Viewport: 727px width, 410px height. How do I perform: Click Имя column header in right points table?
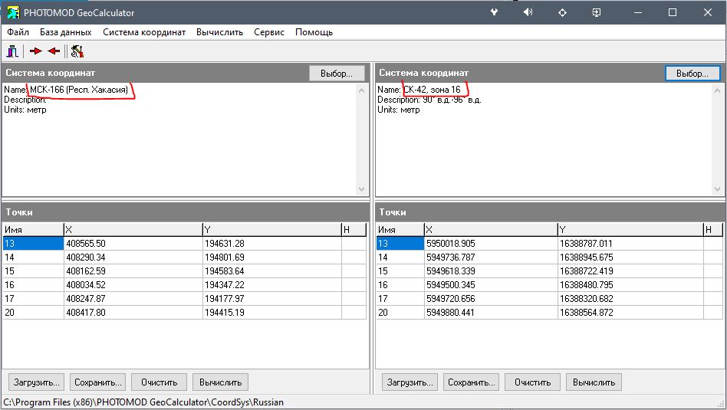(400, 229)
